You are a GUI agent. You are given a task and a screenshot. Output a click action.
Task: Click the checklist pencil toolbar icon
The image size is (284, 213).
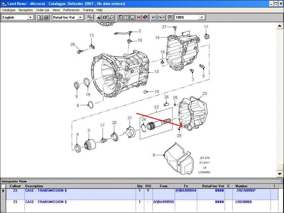pyautogui.click(x=90, y=17)
